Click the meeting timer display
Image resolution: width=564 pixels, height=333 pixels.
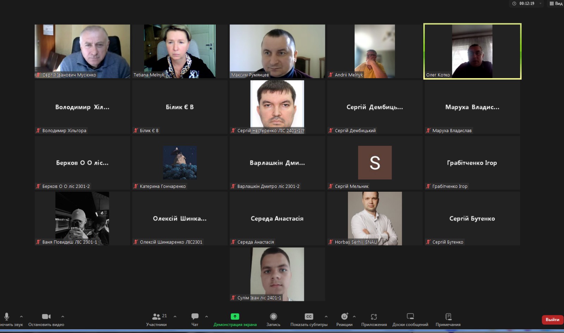tap(526, 4)
